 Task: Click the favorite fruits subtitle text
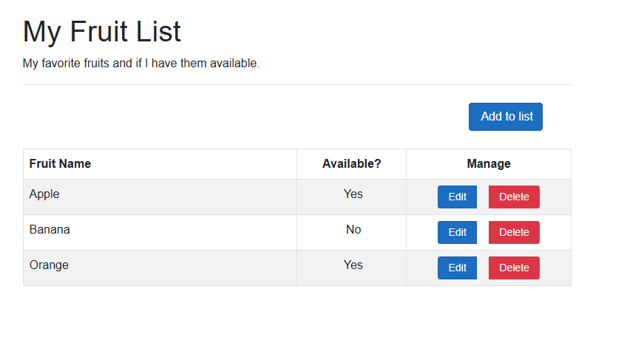click(x=140, y=64)
